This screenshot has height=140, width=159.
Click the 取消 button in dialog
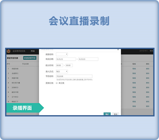[115, 114]
